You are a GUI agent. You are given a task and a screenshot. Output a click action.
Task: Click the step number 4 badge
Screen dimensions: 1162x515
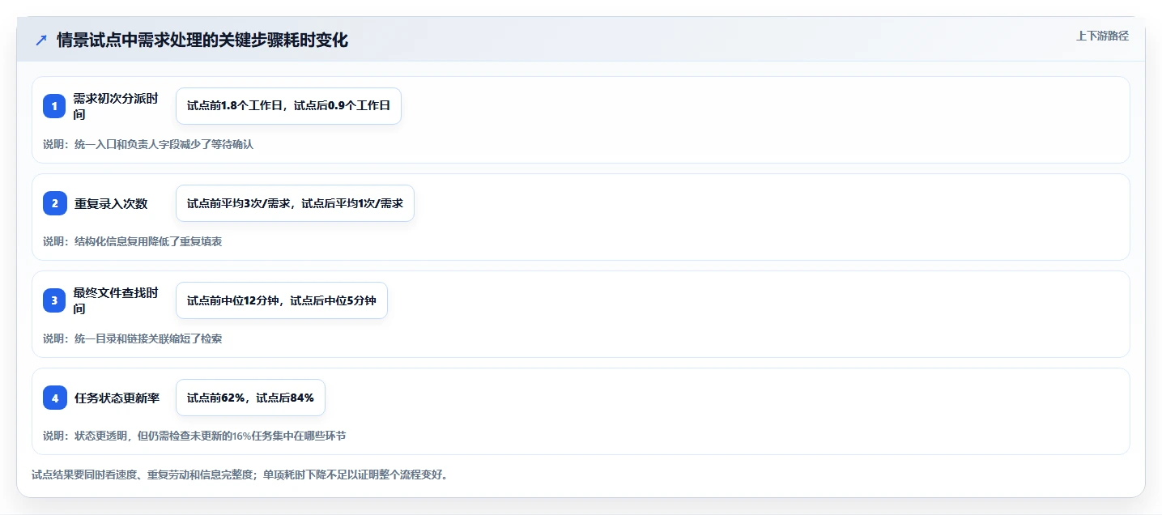point(54,398)
